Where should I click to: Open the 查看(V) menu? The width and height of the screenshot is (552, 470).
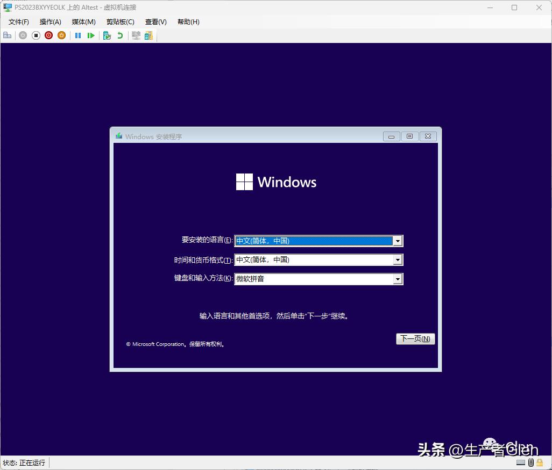[156, 22]
